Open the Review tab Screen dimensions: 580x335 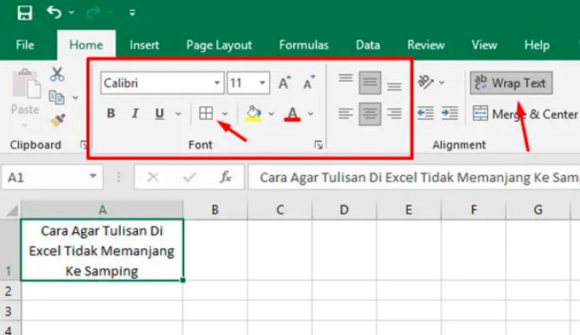426,45
